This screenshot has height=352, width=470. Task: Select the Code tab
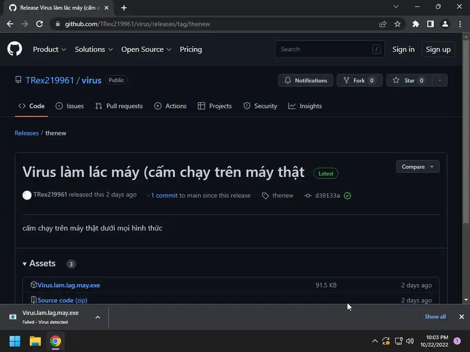click(32, 106)
